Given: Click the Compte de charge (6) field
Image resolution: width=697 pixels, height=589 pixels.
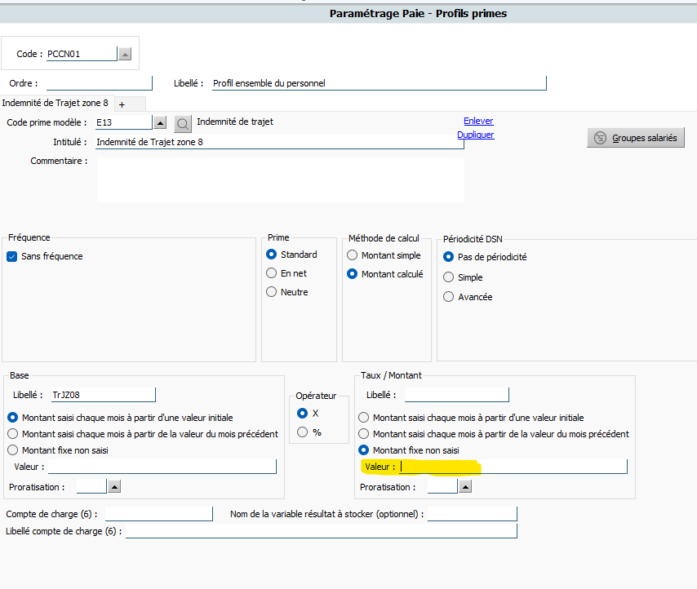Looking at the screenshot, I should [158, 514].
